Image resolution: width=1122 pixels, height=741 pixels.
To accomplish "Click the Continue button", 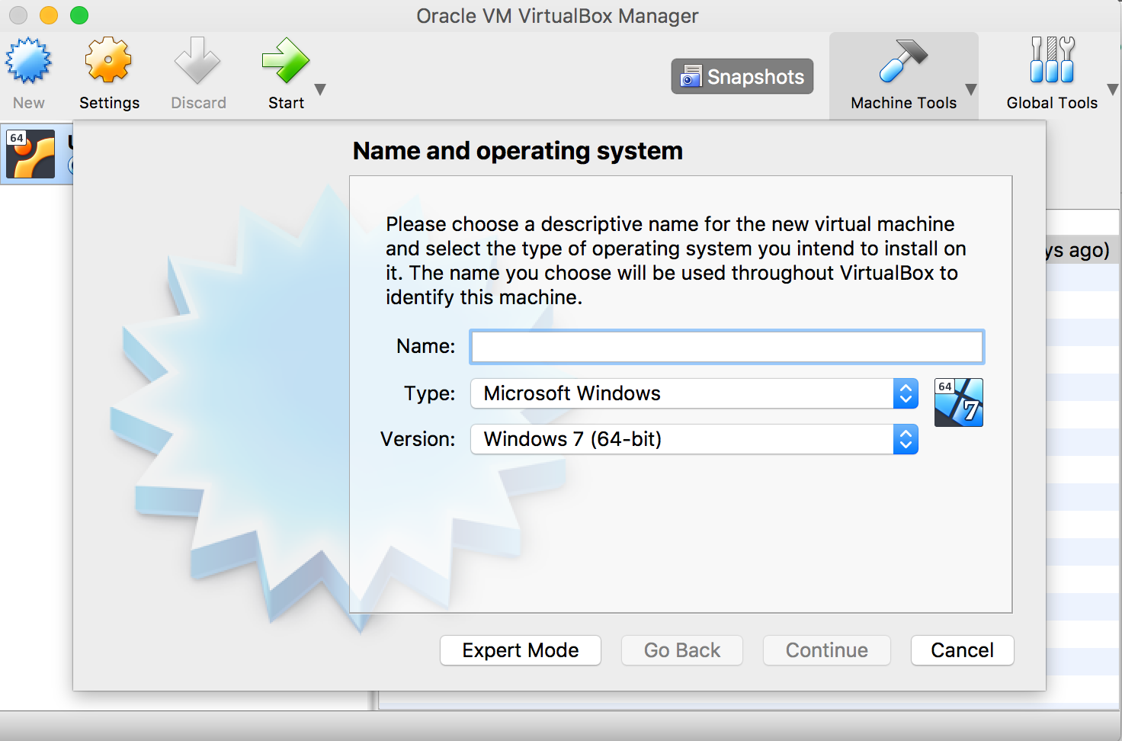I will (x=827, y=650).
